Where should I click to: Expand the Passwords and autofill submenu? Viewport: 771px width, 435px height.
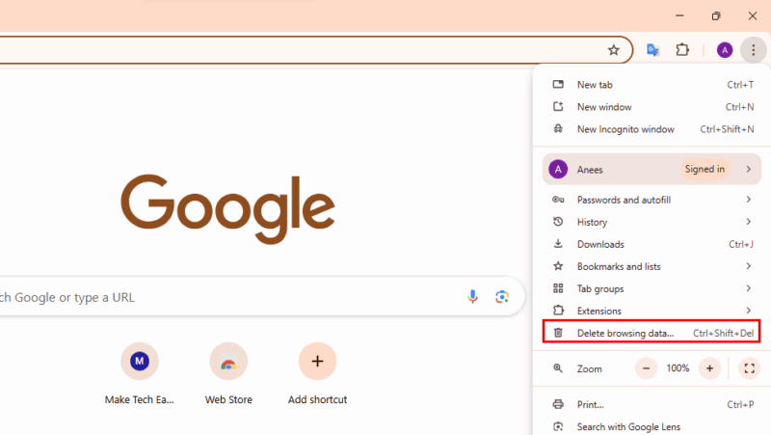[x=651, y=200]
